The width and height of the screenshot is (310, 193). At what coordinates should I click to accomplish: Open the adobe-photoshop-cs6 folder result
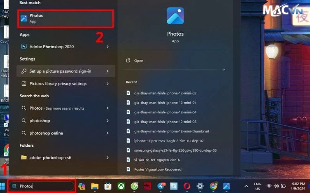[x=65, y=157]
